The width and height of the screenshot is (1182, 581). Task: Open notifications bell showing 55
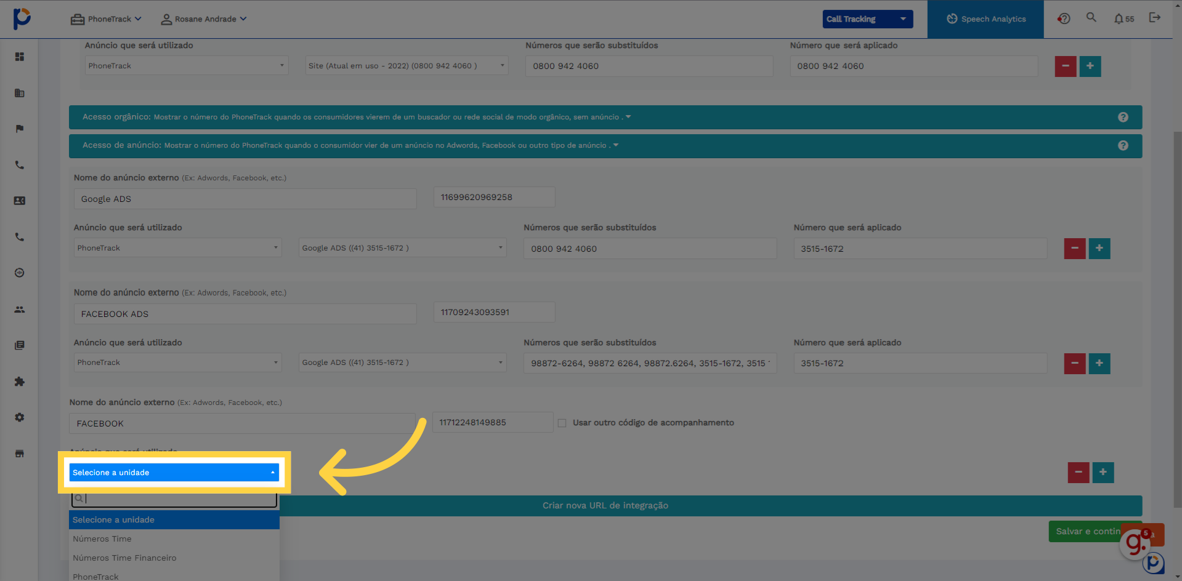pos(1123,18)
